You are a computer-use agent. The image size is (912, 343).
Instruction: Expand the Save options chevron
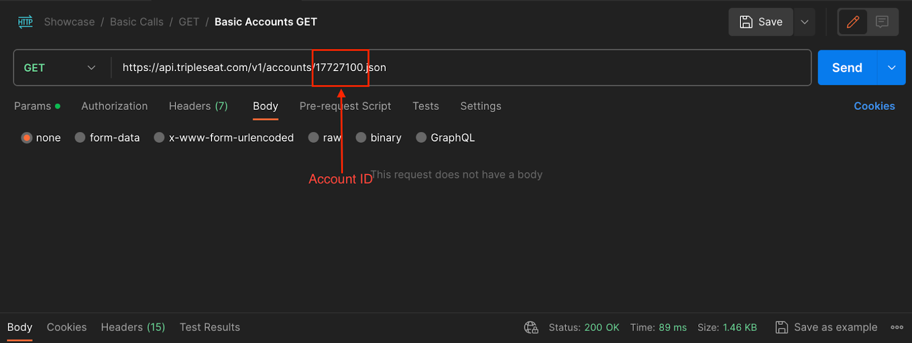[x=805, y=22]
